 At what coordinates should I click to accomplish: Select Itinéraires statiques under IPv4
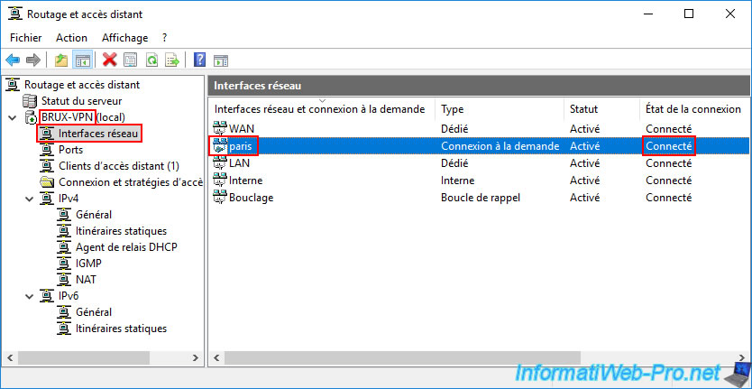point(121,231)
